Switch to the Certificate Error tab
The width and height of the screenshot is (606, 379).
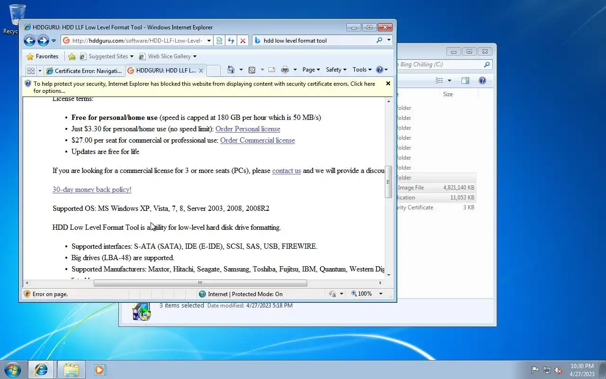(x=84, y=71)
